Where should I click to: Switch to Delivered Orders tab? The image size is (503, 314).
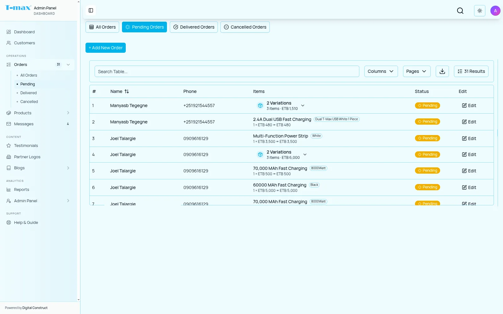(x=194, y=27)
